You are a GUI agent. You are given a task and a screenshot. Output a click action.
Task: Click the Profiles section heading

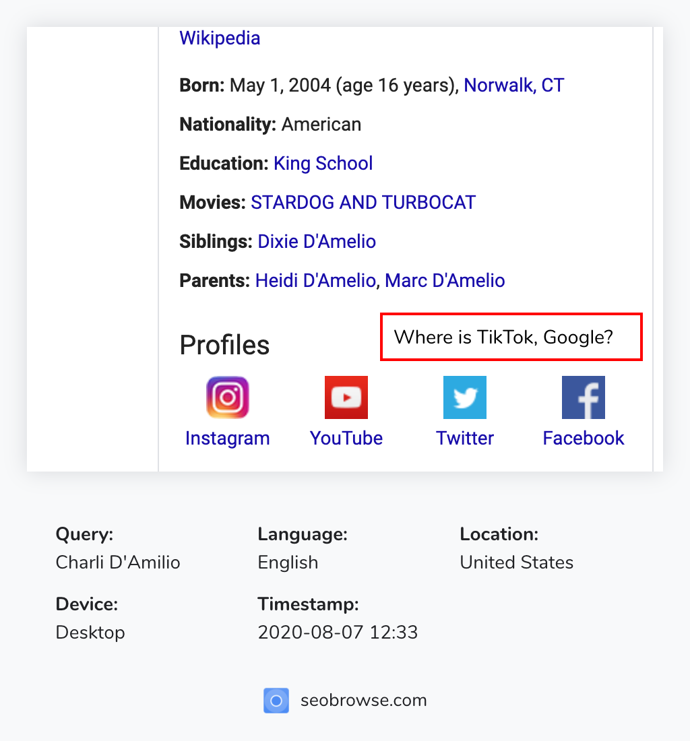[x=224, y=345]
